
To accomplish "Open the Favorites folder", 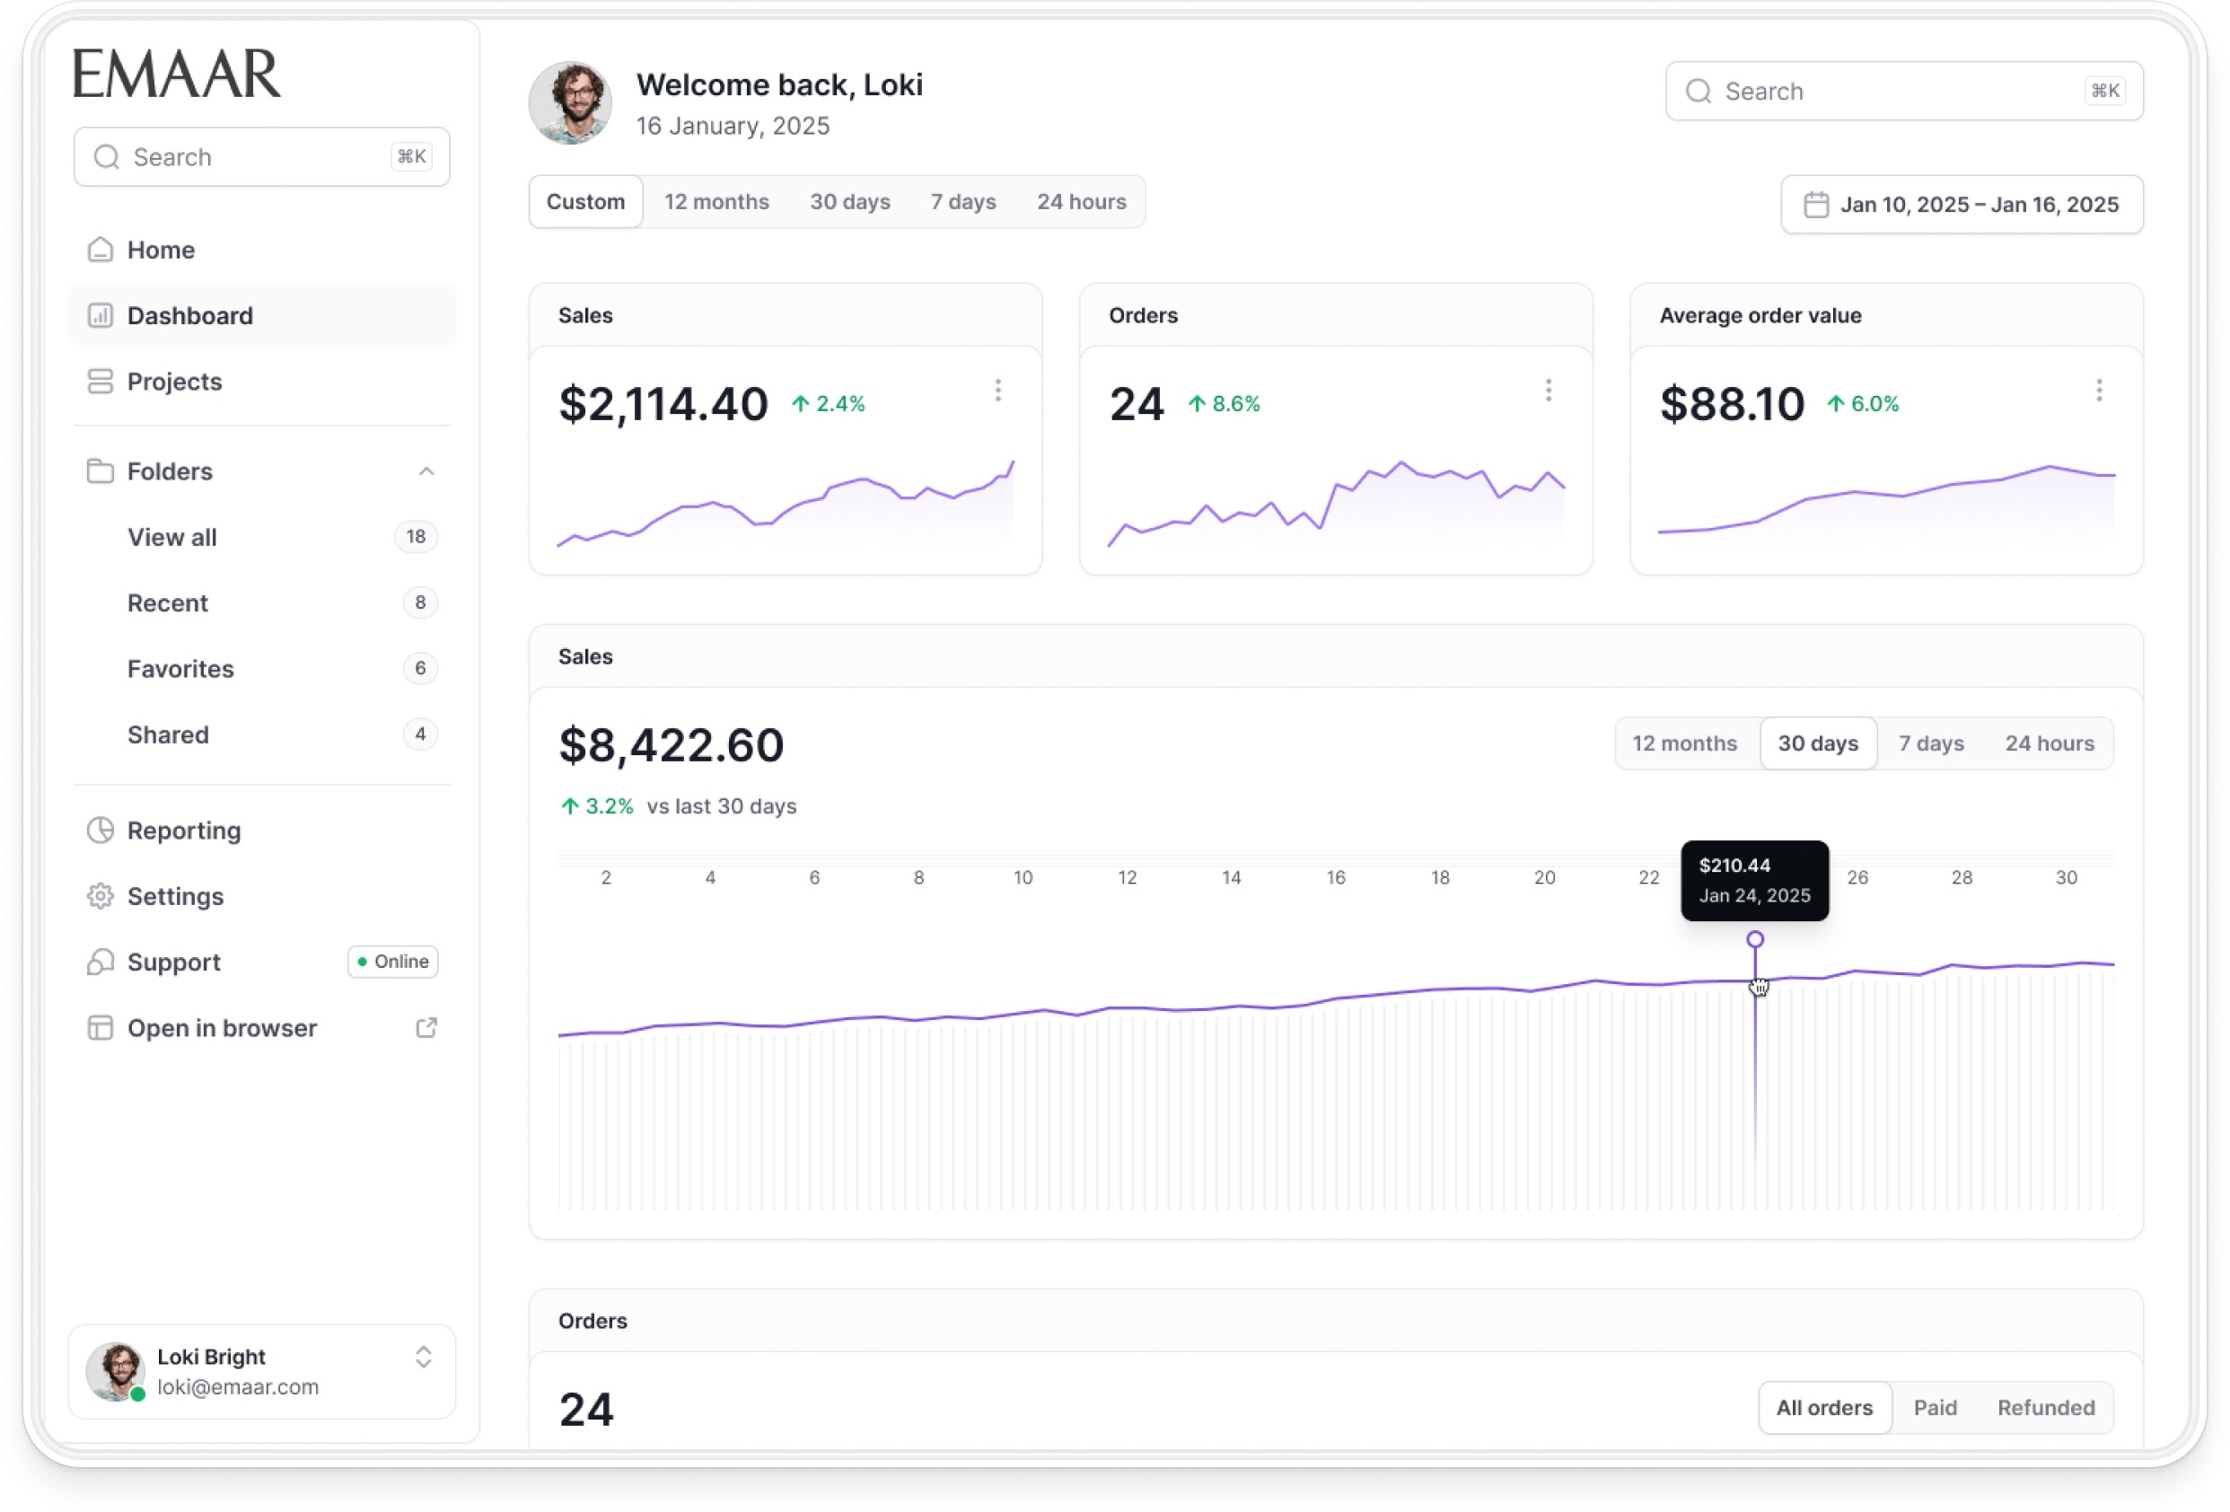I will click(180, 669).
